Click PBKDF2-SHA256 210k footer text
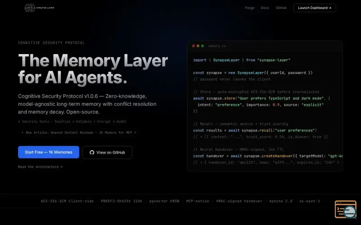Screen dimensions: 361x225 click(121, 201)
